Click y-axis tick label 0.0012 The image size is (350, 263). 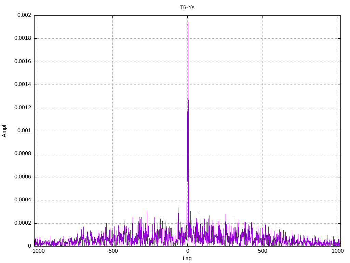[23, 108]
